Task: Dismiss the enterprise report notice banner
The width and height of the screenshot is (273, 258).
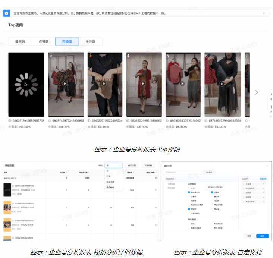Action: [x=264, y=13]
